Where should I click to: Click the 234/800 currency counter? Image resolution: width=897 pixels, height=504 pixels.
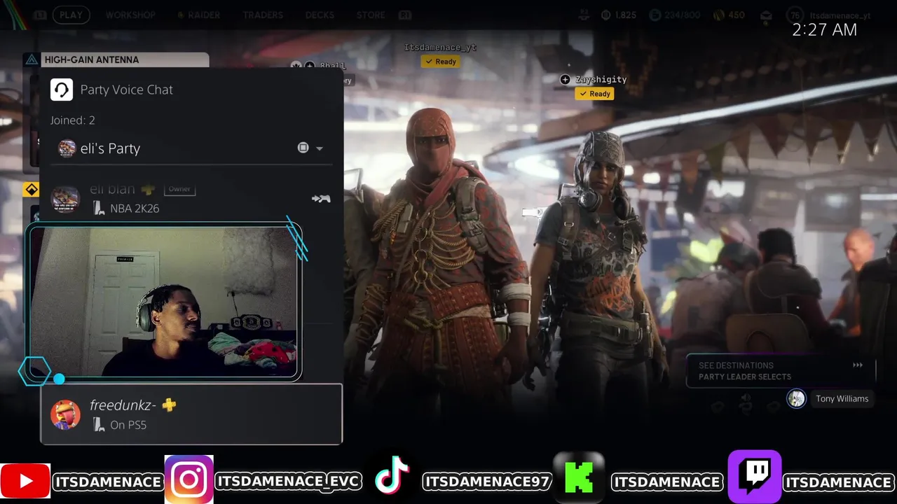pyautogui.click(x=674, y=15)
